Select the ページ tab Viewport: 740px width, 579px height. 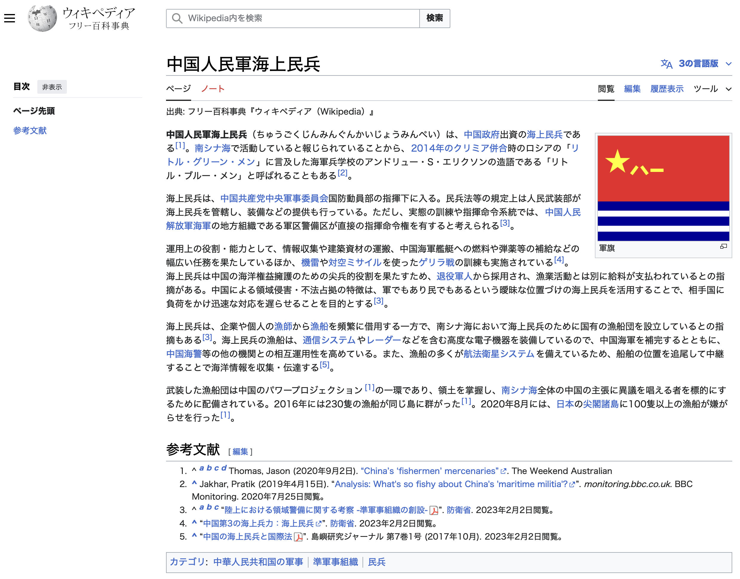pos(178,89)
